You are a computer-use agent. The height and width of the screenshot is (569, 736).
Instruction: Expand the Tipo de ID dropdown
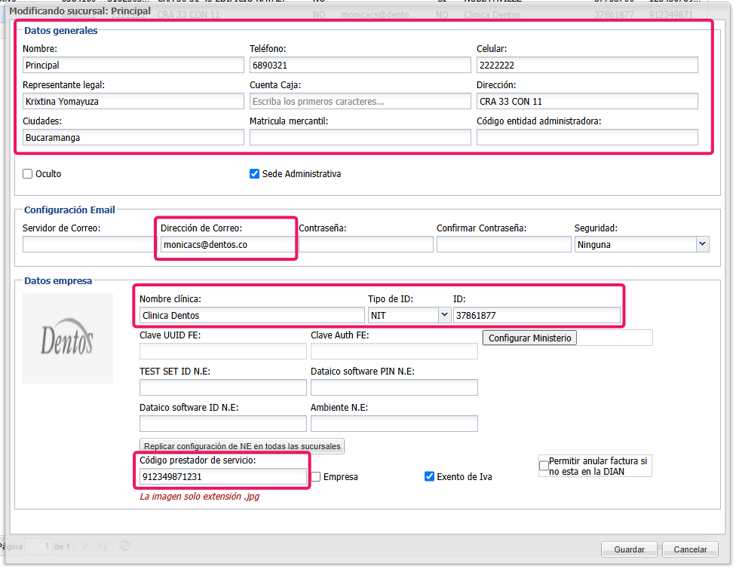click(x=444, y=316)
